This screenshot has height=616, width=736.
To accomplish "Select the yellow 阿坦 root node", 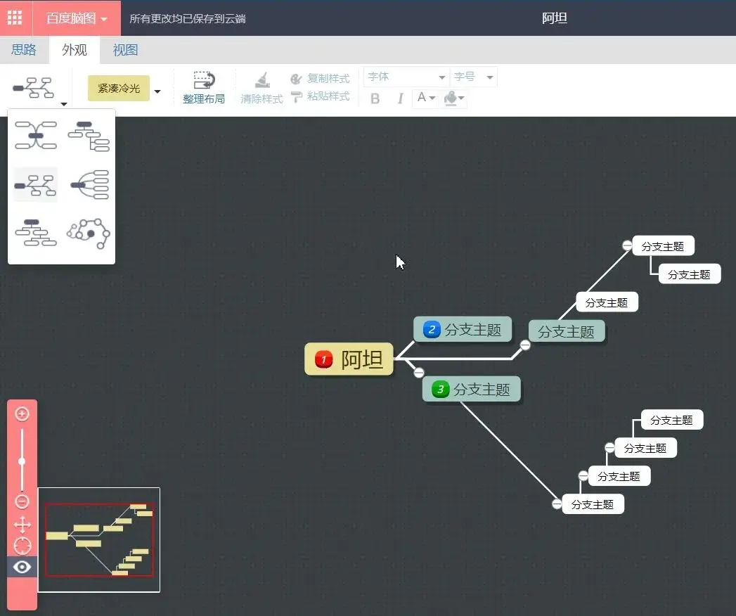I will pos(349,359).
